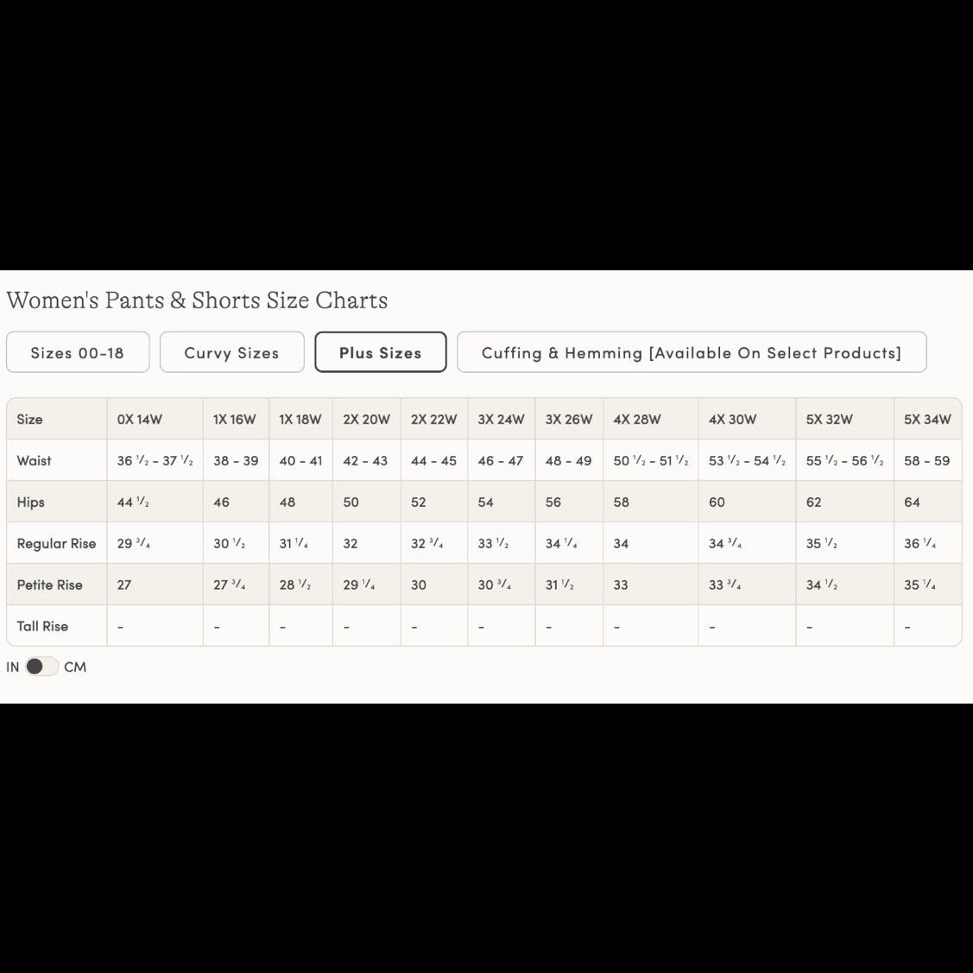The height and width of the screenshot is (973, 973).
Task: Click the Hips row label
Action: (x=31, y=502)
